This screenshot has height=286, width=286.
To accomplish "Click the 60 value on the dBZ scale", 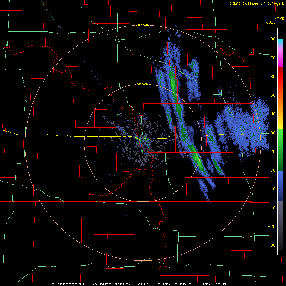I will click(x=273, y=76).
